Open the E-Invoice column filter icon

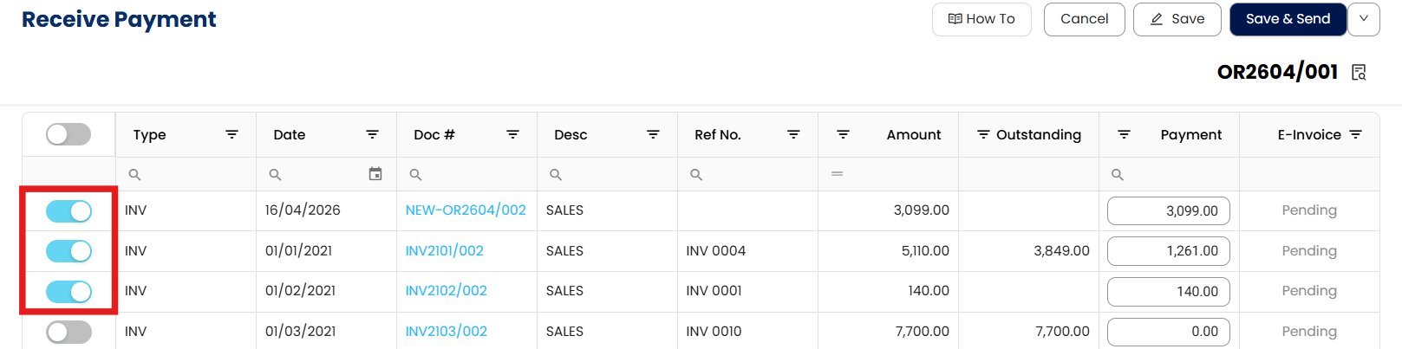tap(1356, 134)
